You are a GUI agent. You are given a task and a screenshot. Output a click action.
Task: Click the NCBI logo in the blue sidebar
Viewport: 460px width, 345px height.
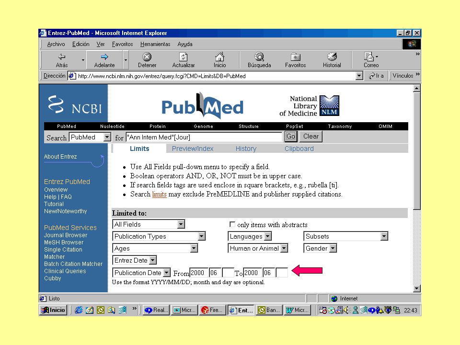tap(75, 105)
